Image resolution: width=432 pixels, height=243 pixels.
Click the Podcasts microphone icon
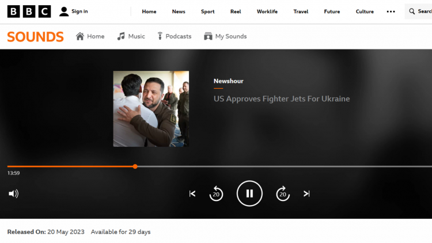160,36
